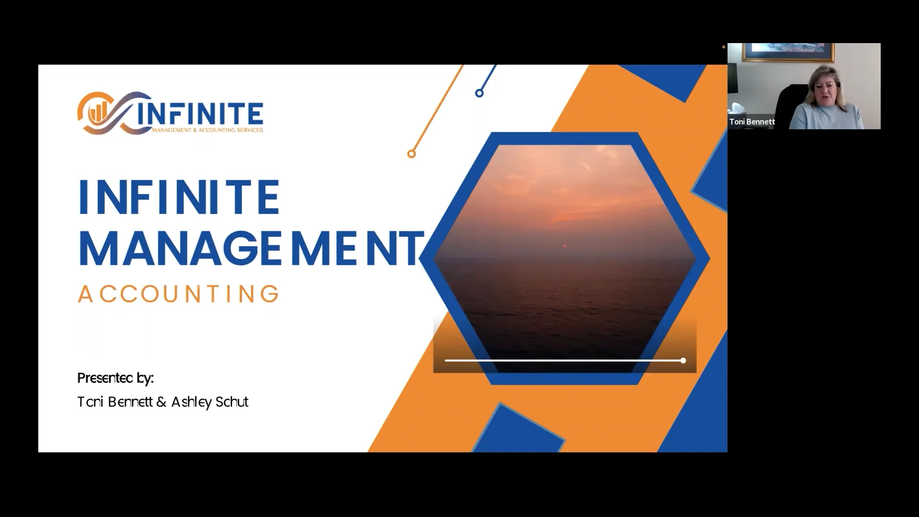Click the bar chart icon inside the logo

tap(99, 111)
